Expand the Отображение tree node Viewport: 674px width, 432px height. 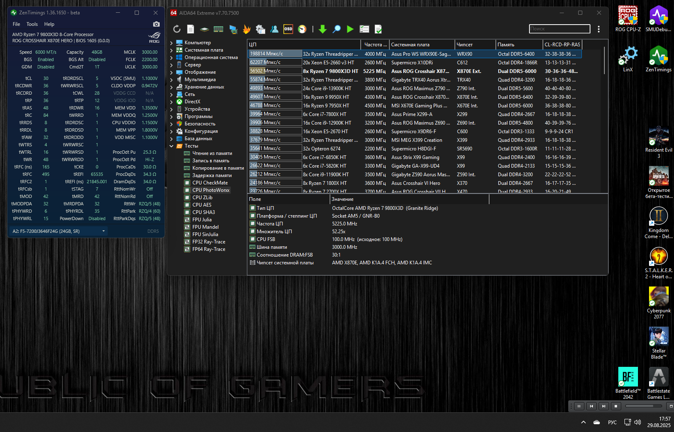pos(171,72)
